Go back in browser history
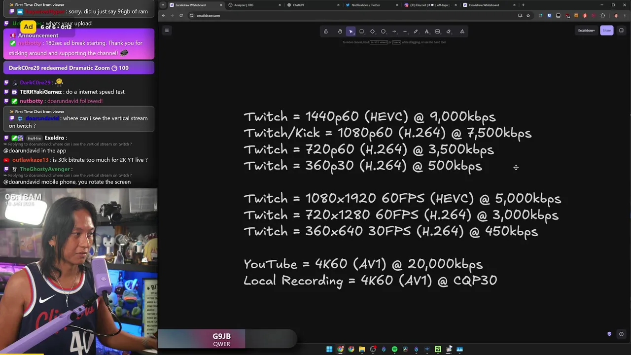Viewport: 631px width, 355px height. [x=164, y=15]
